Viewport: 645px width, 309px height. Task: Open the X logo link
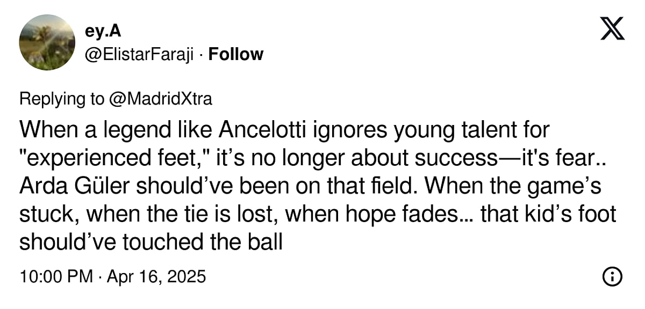point(612,29)
